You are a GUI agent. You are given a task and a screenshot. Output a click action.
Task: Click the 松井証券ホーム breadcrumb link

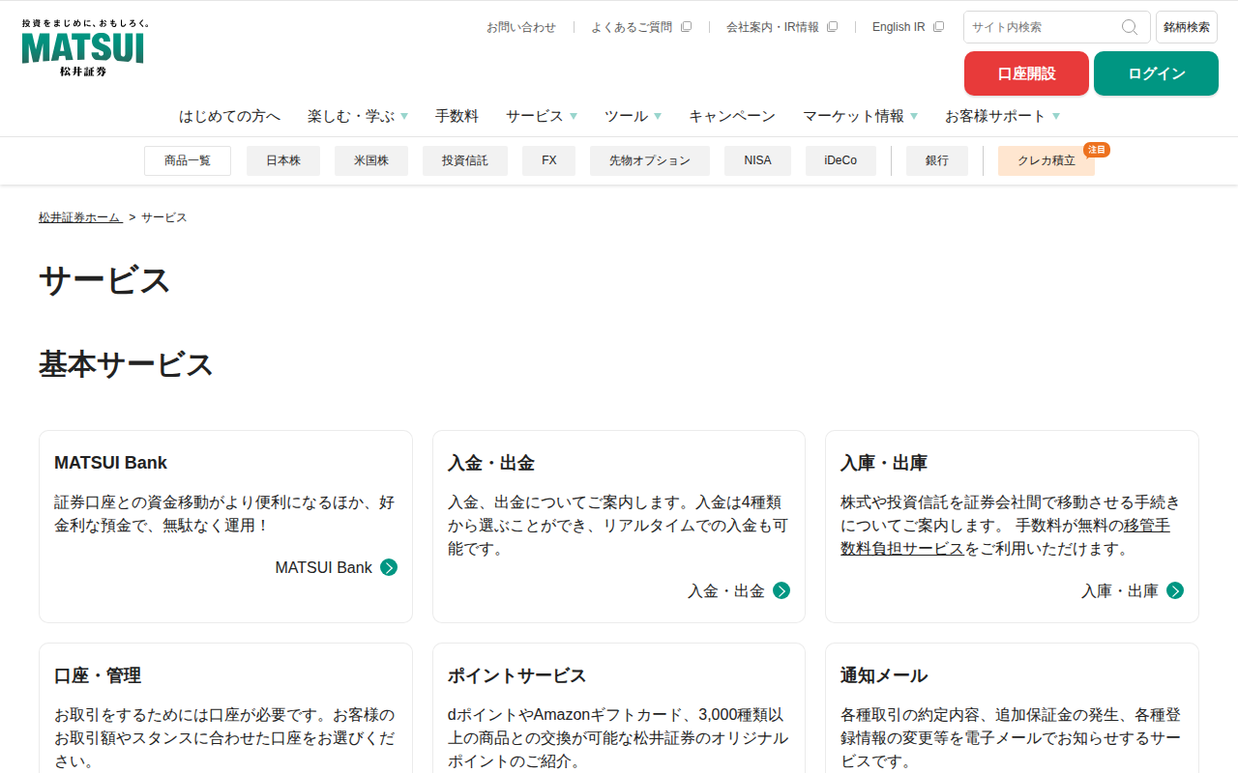80,217
